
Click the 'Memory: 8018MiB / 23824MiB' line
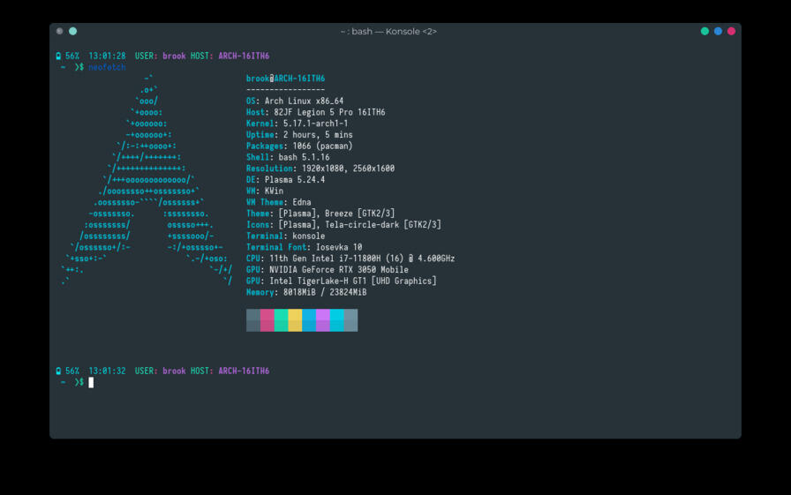[306, 292]
